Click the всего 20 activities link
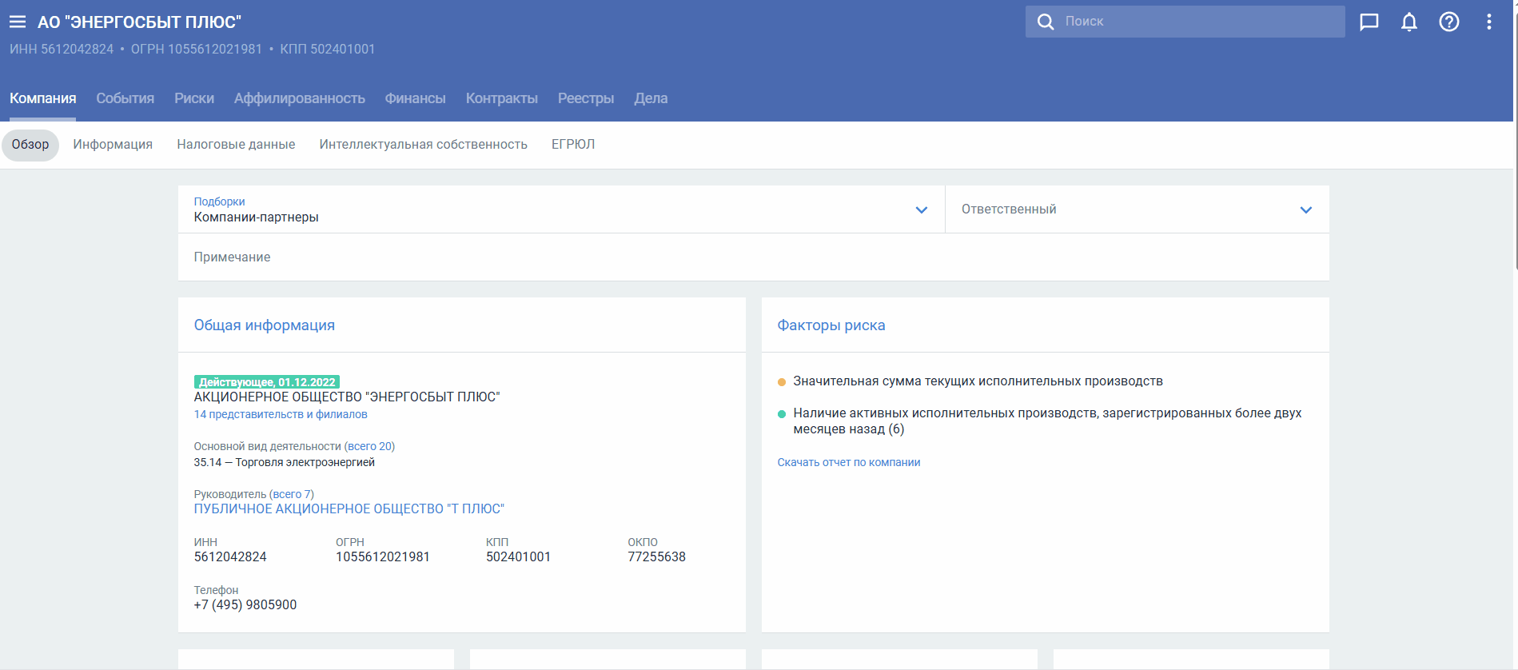Image resolution: width=1518 pixels, height=670 pixels. (369, 446)
